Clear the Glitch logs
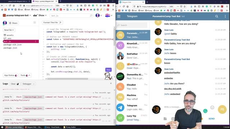Screen dimensions: 230x129 point(15,84)
